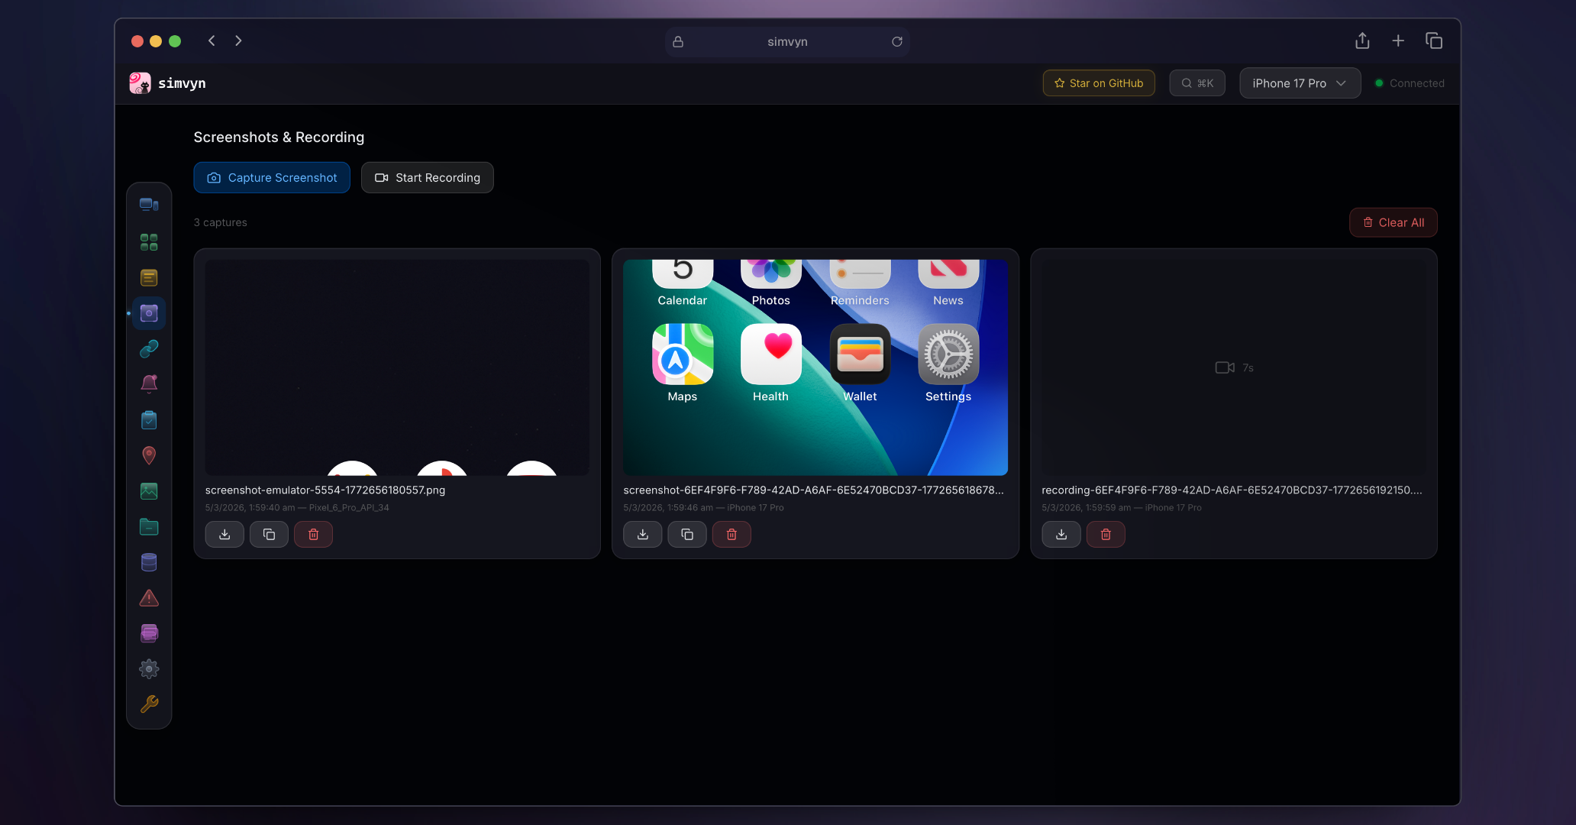Clear All captured screenshots
This screenshot has width=1576, height=825.
tap(1393, 222)
